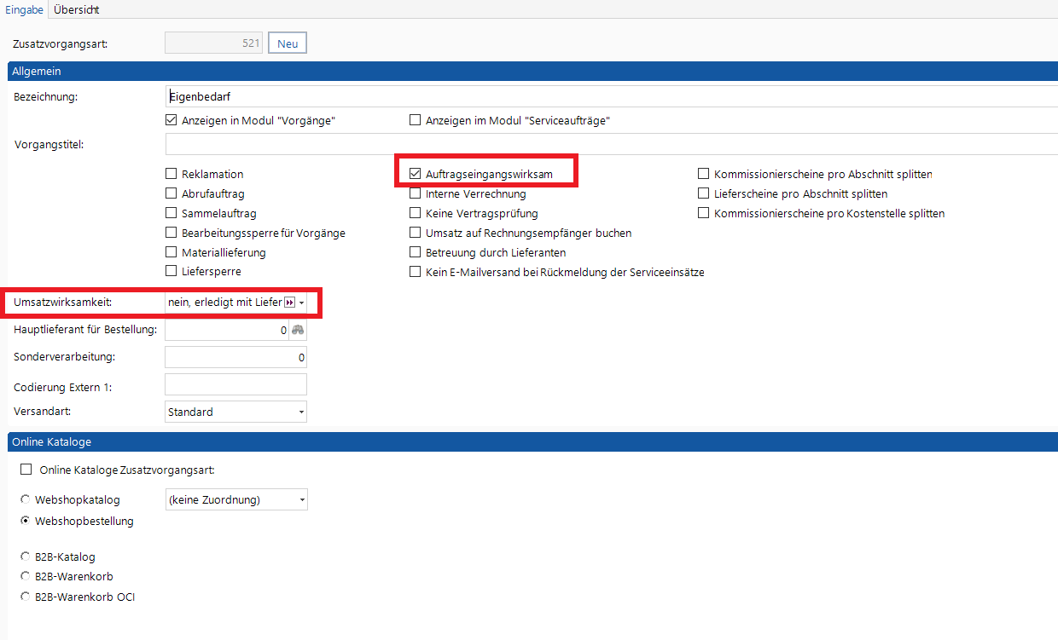Expand the Versandart Standard dropdown
This screenshot has width=1058, height=640.
coord(301,412)
